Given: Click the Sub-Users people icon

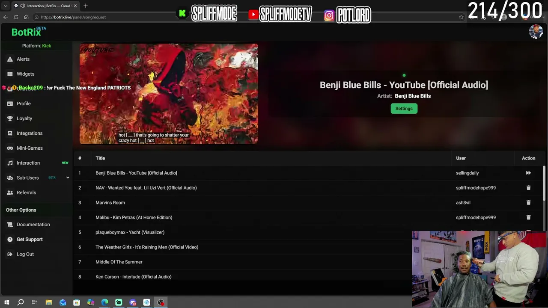Looking at the screenshot, I should coord(10,178).
